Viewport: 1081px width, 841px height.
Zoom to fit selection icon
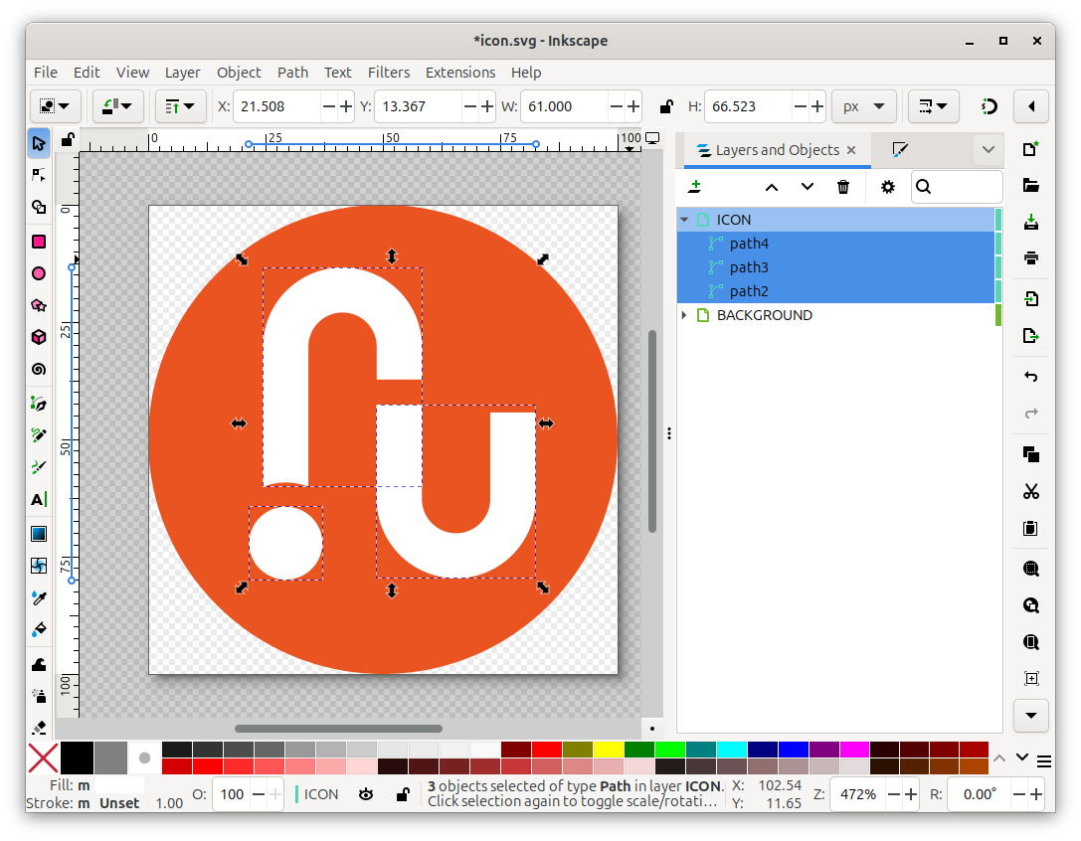pyautogui.click(x=1030, y=569)
